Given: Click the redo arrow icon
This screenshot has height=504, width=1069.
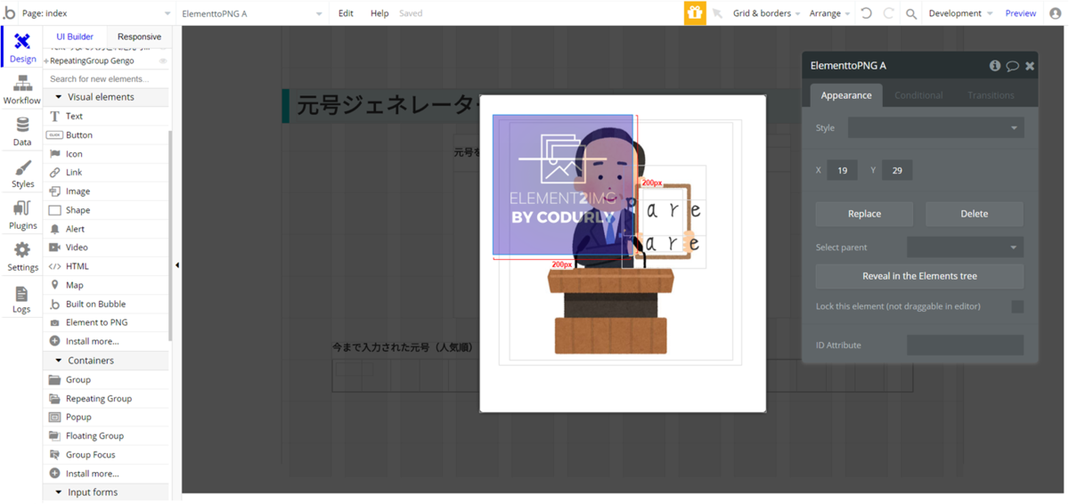Looking at the screenshot, I should pyautogui.click(x=888, y=13).
